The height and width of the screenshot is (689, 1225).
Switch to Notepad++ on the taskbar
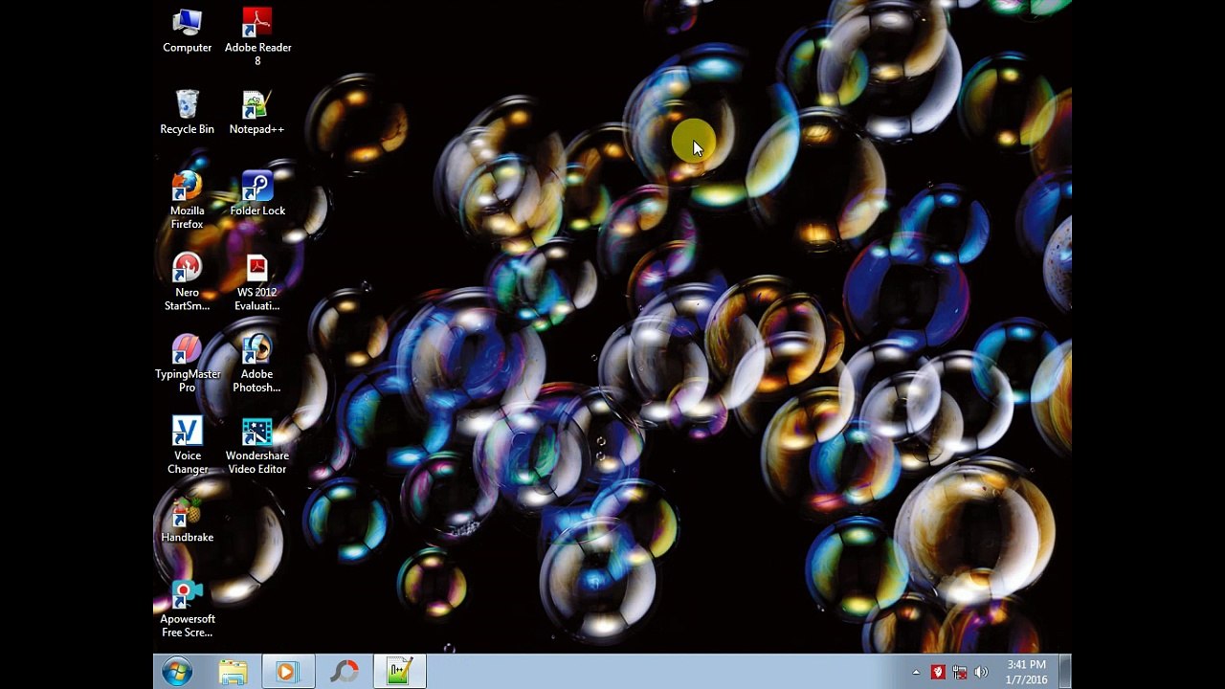coord(399,672)
